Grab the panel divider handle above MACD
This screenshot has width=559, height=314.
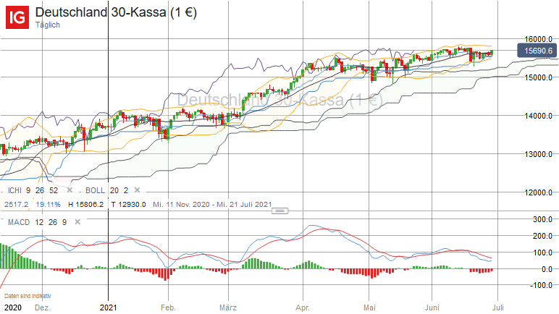pyautogui.click(x=279, y=211)
